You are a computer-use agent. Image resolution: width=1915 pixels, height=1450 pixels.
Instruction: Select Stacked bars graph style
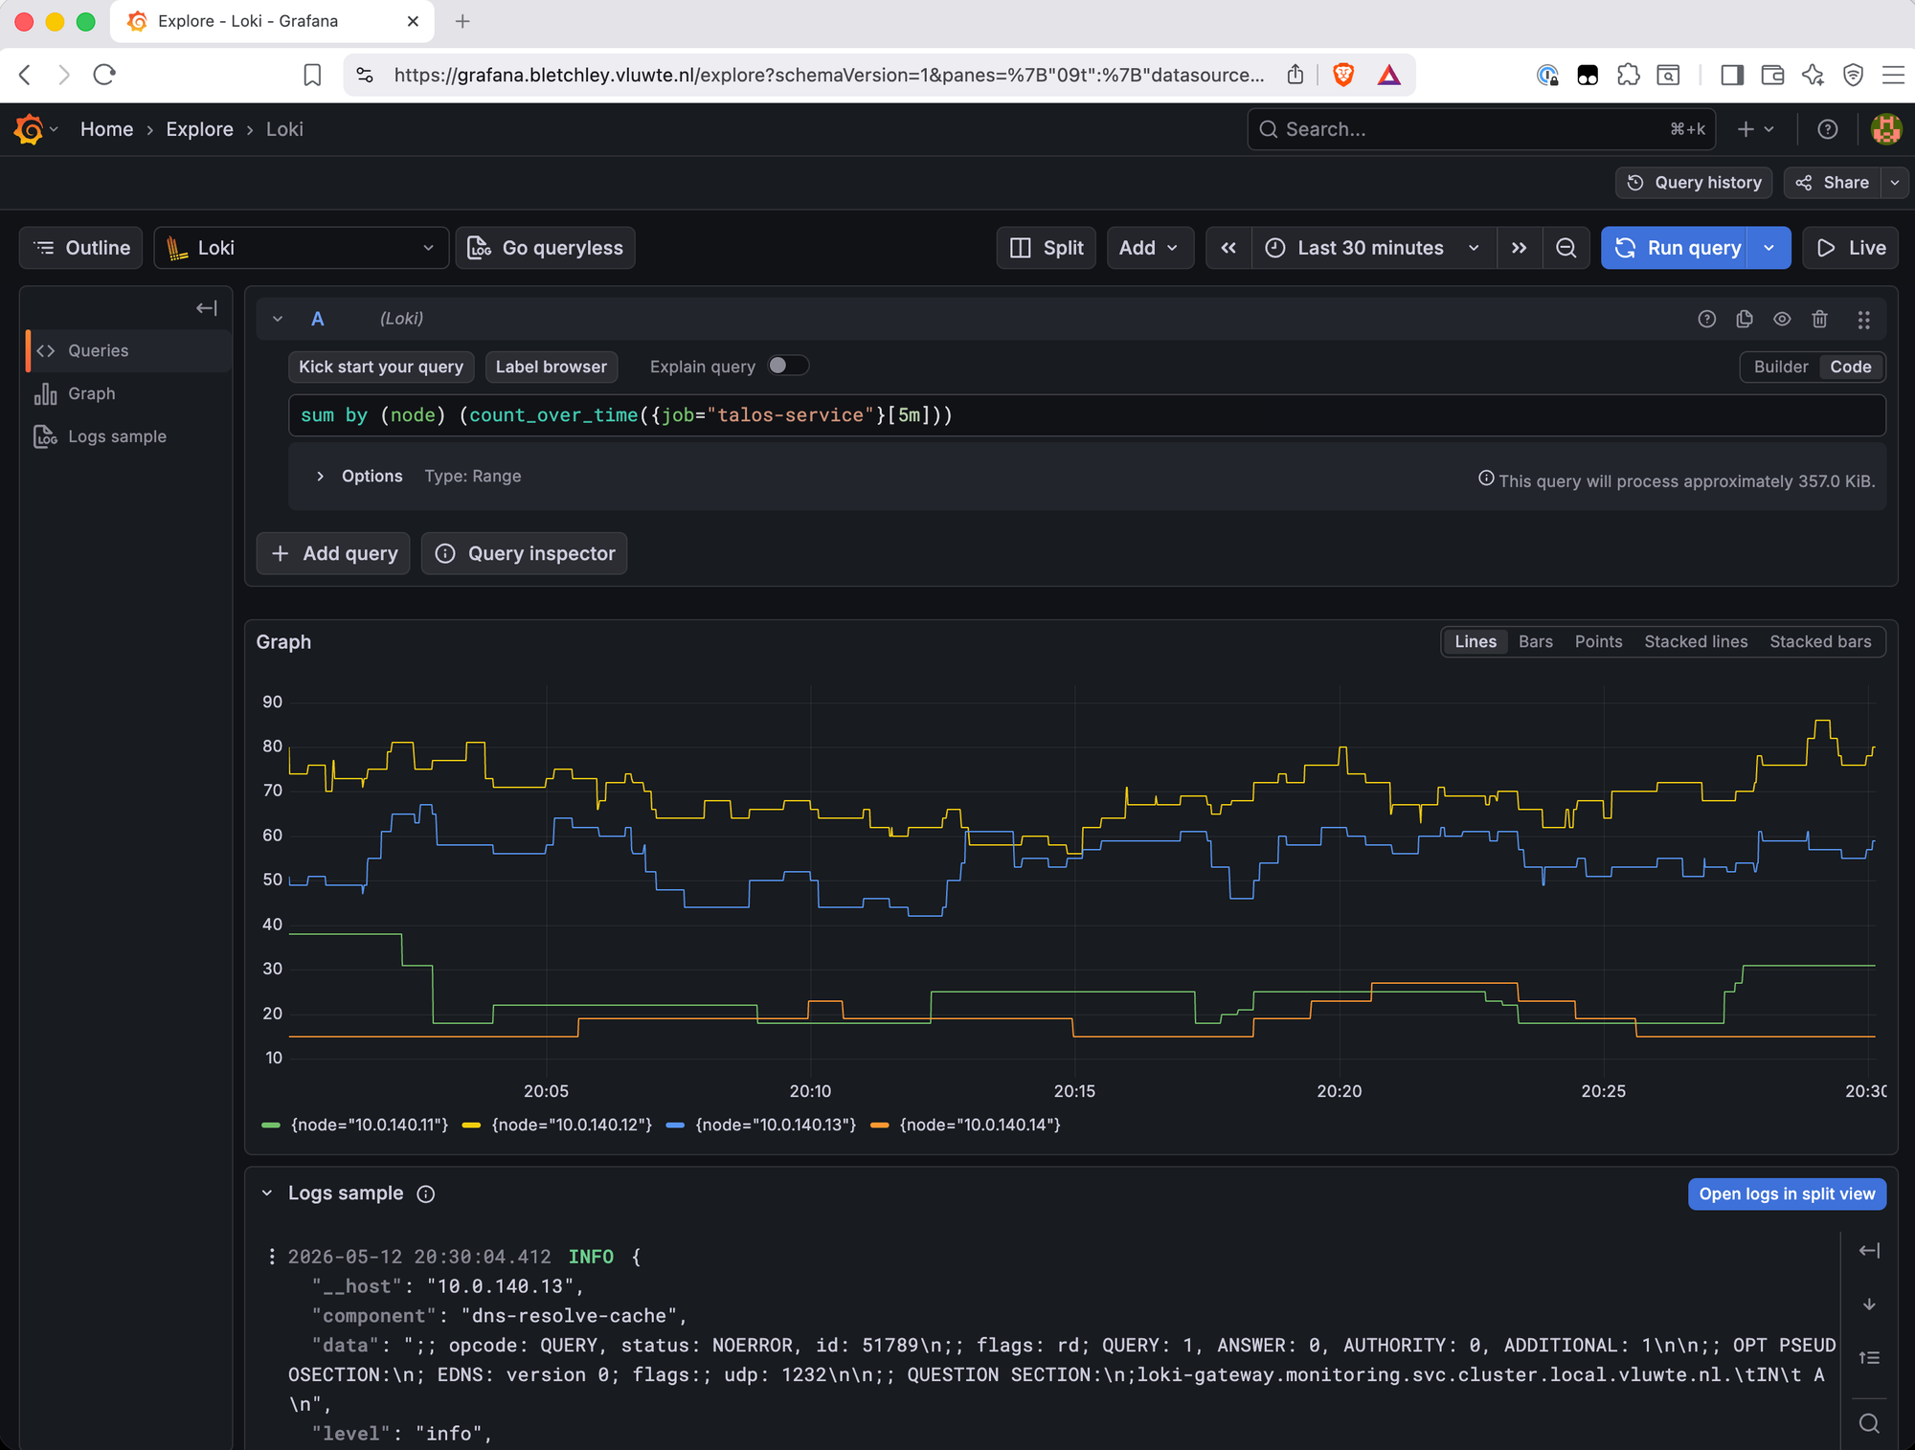point(1820,641)
